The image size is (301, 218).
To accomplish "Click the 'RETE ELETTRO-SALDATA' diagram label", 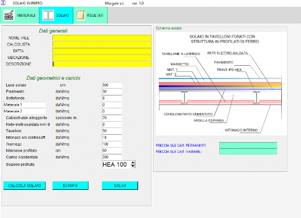I will [x=228, y=53].
